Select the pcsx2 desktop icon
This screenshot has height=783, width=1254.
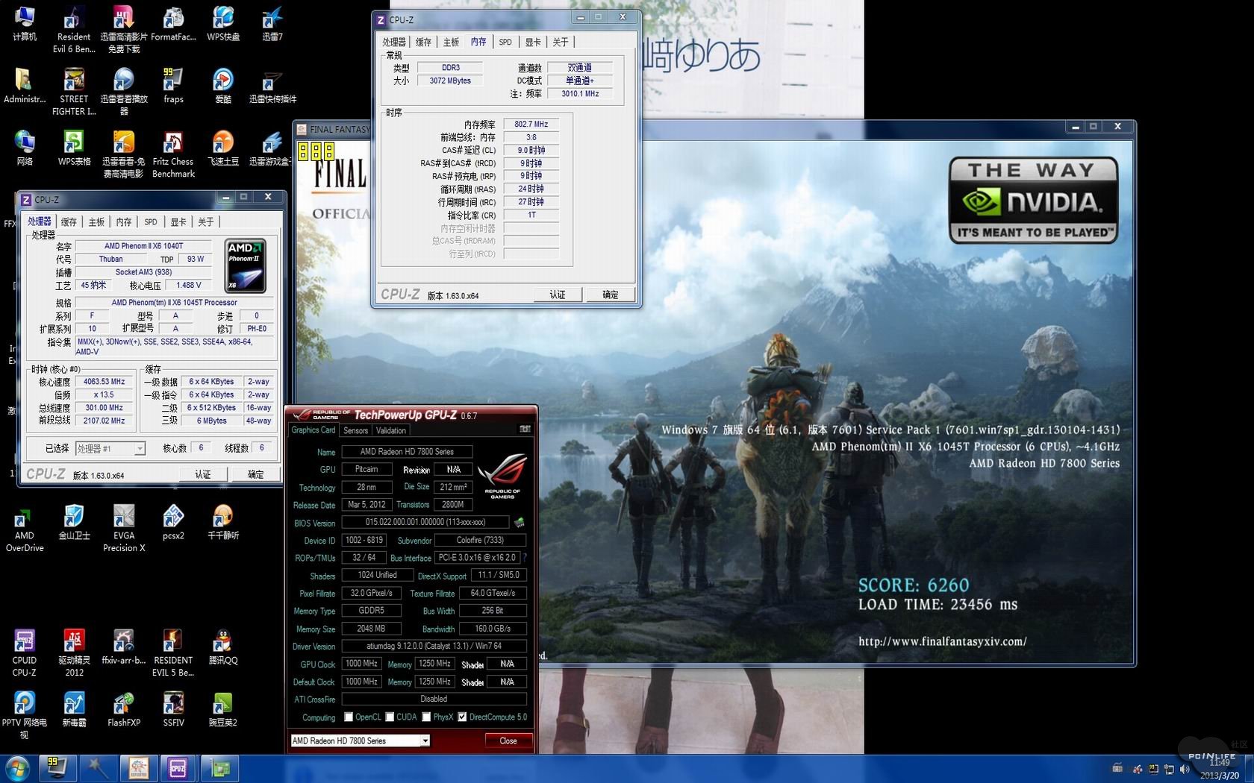[173, 522]
